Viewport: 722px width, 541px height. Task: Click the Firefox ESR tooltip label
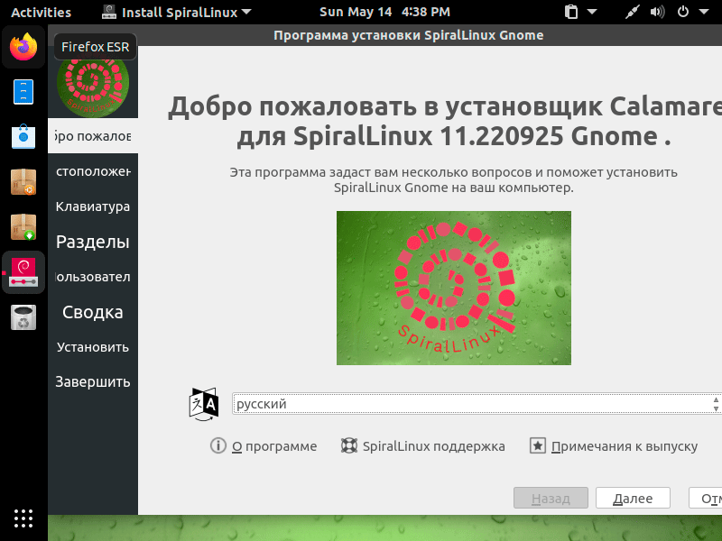(x=96, y=47)
